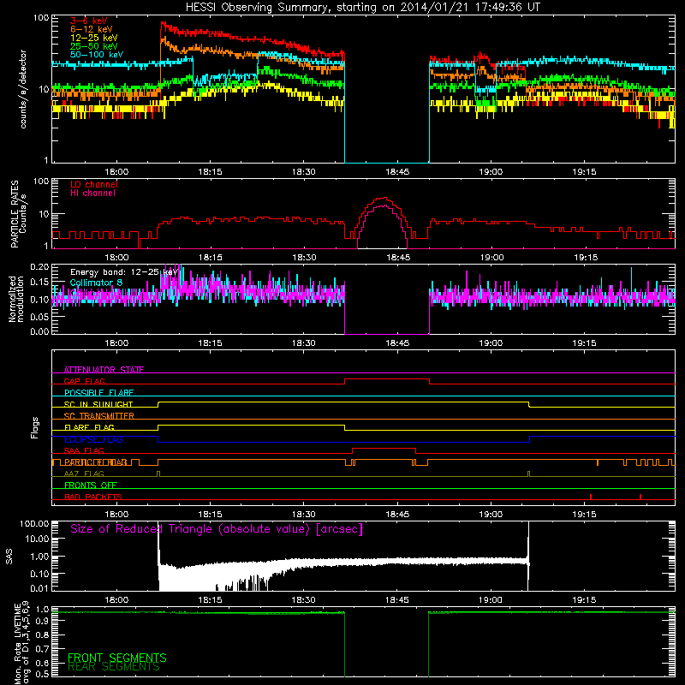
Task: Click the 18:15 tick under the SAS panel
Action: [x=210, y=600]
